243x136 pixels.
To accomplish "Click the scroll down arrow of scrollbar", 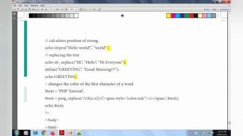I will (229, 128).
